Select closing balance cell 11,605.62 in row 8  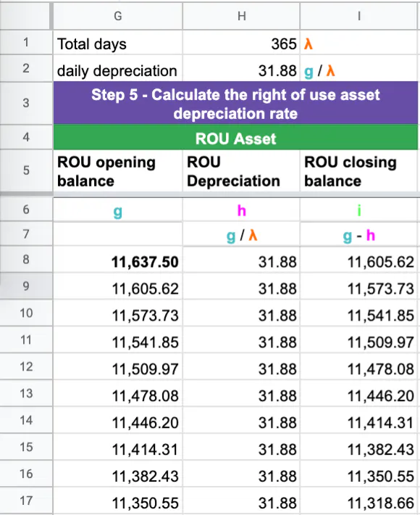click(359, 260)
